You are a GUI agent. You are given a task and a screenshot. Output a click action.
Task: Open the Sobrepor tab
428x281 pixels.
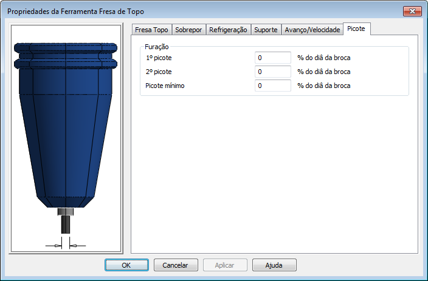coord(188,30)
